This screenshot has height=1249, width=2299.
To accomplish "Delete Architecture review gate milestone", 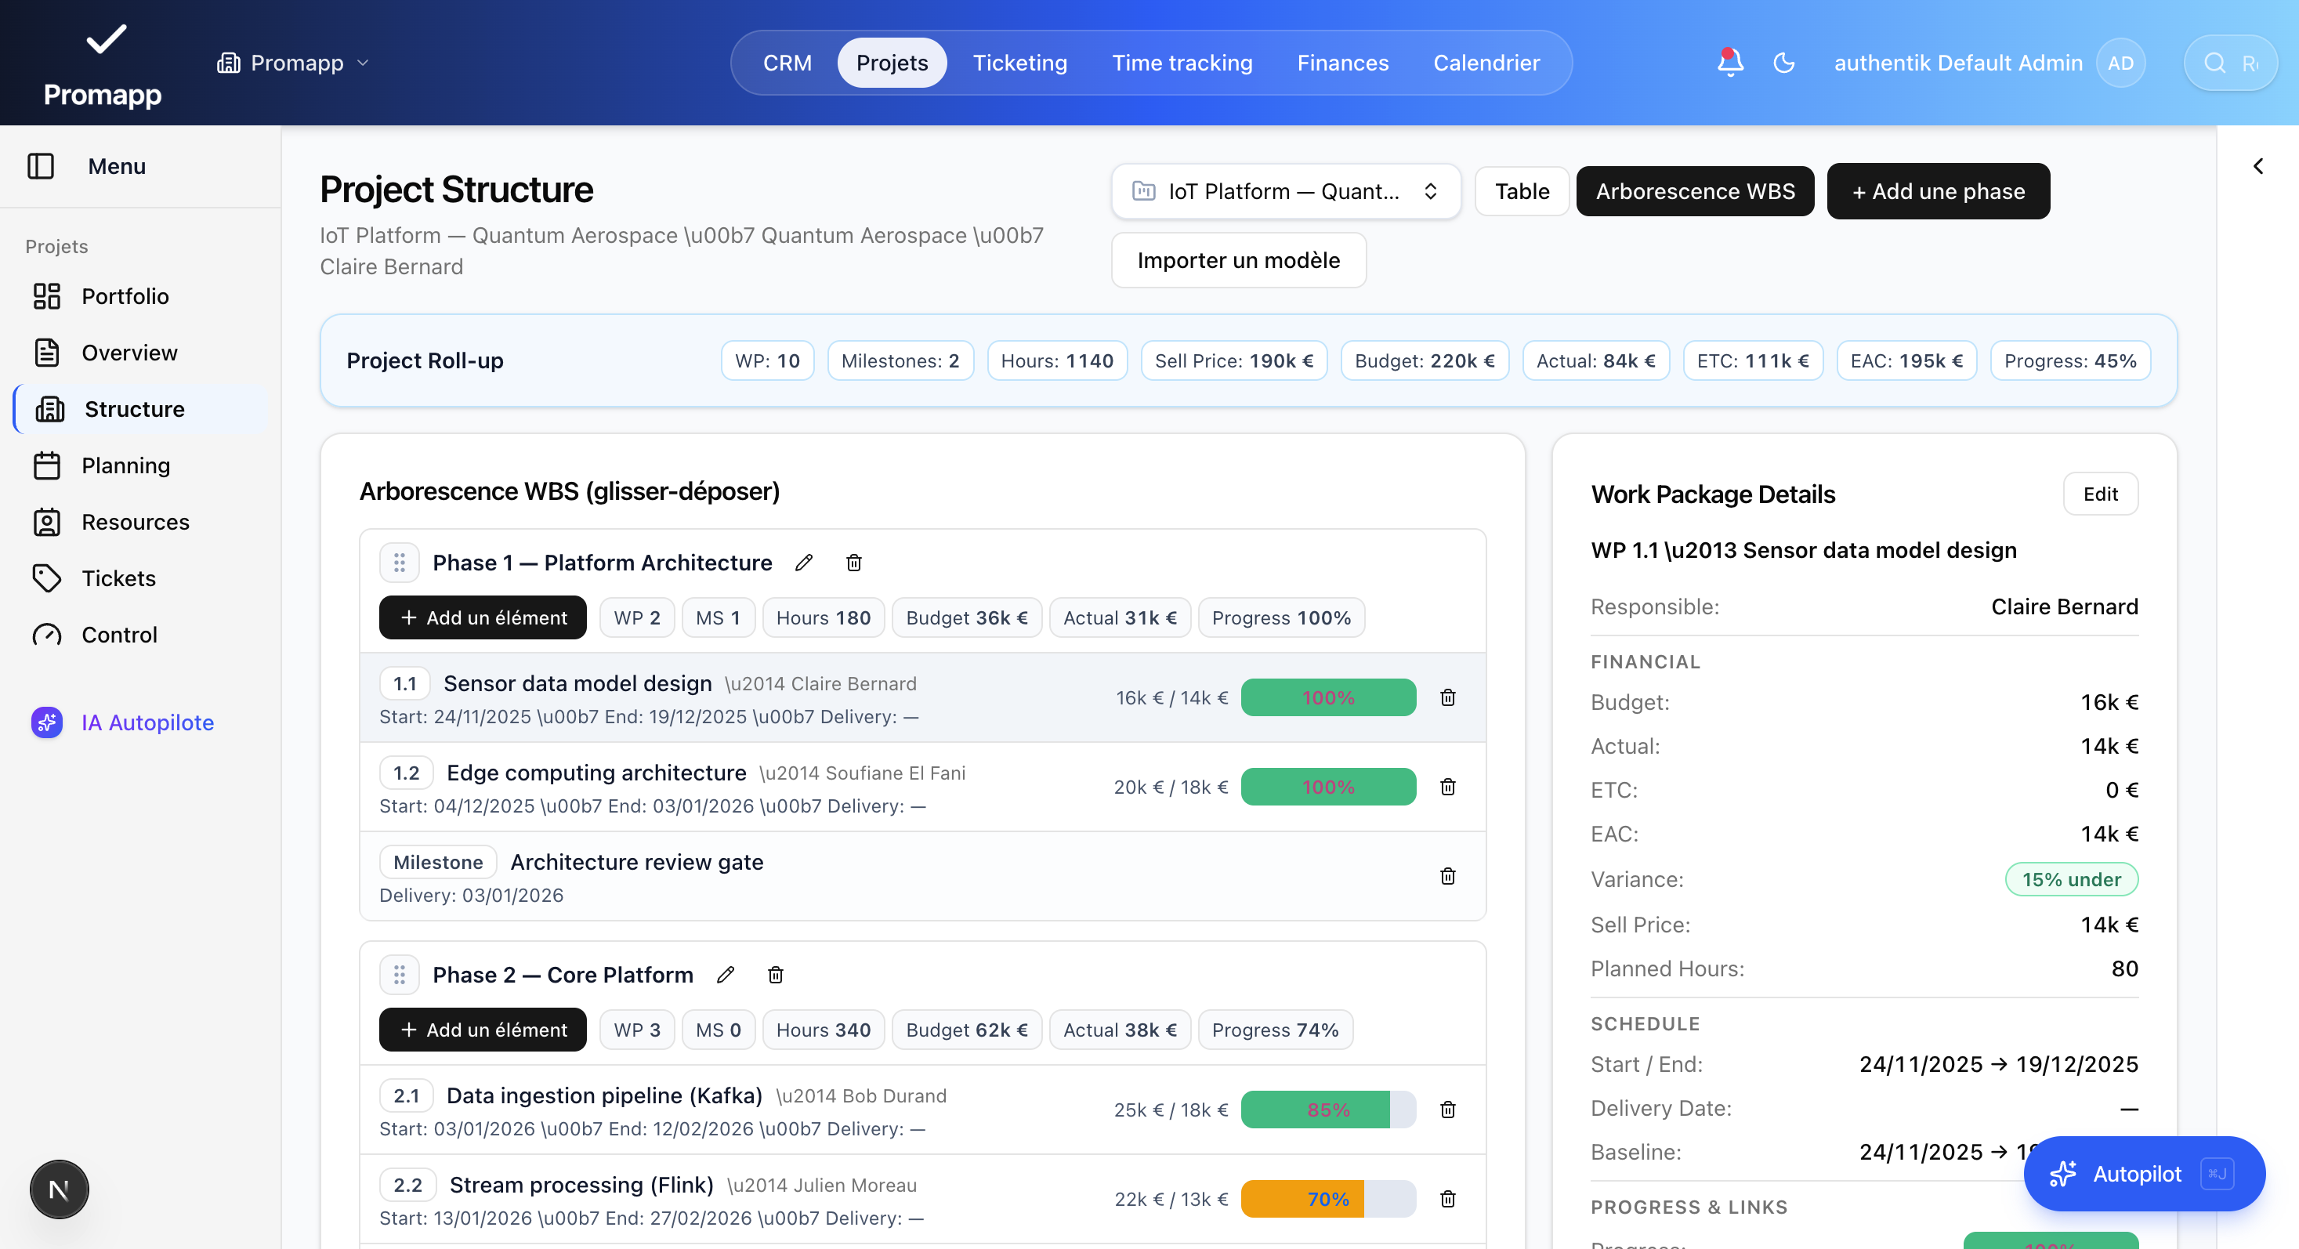I will click(1447, 876).
